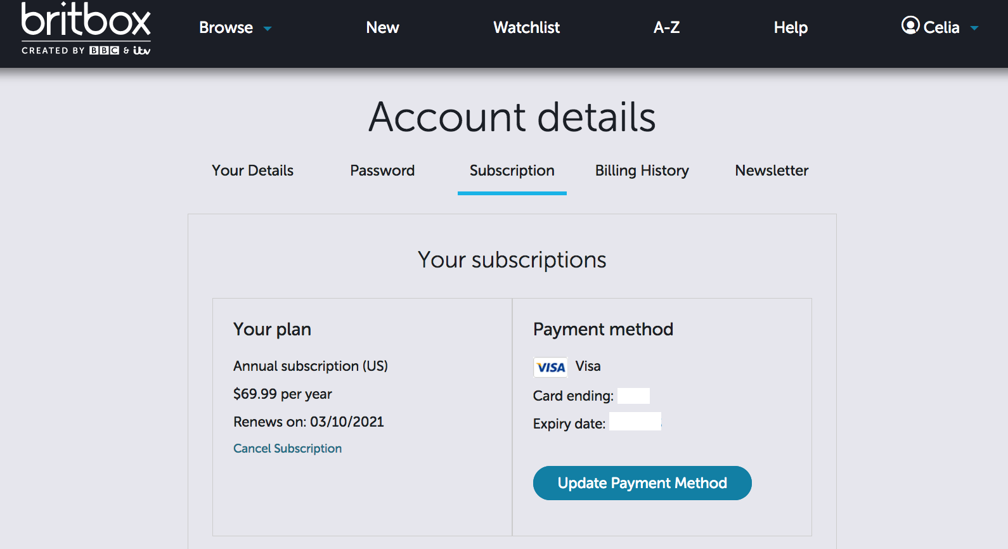This screenshot has height=549, width=1008.
Task: Click the profile avatar icon beside Celia
Action: [x=910, y=25]
